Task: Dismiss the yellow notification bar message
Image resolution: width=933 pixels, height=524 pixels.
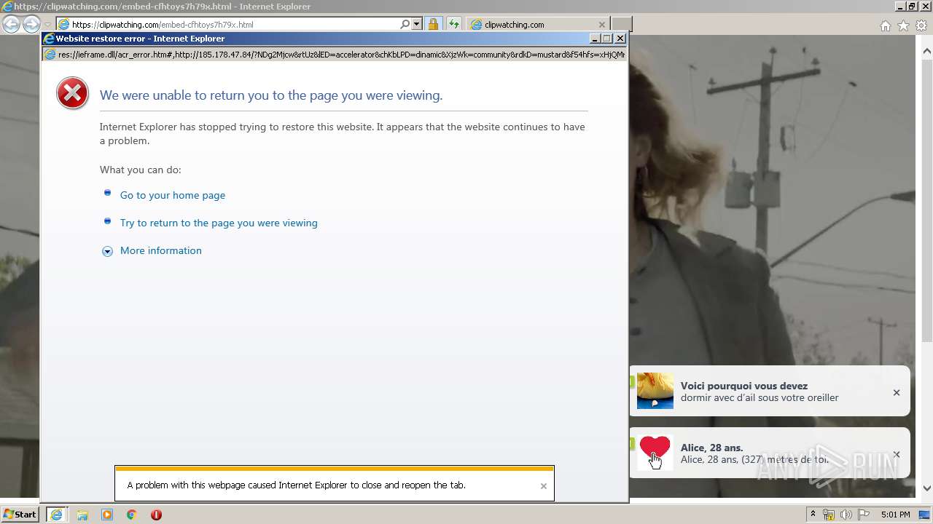Action: (x=543, y=486)
